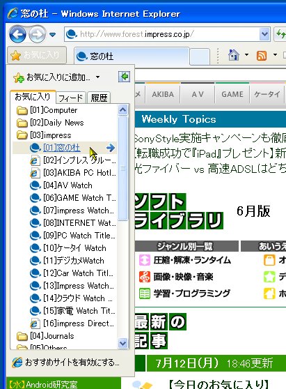
Task: Click the favorites list scrollbar thumb
Action: [122, 168]
